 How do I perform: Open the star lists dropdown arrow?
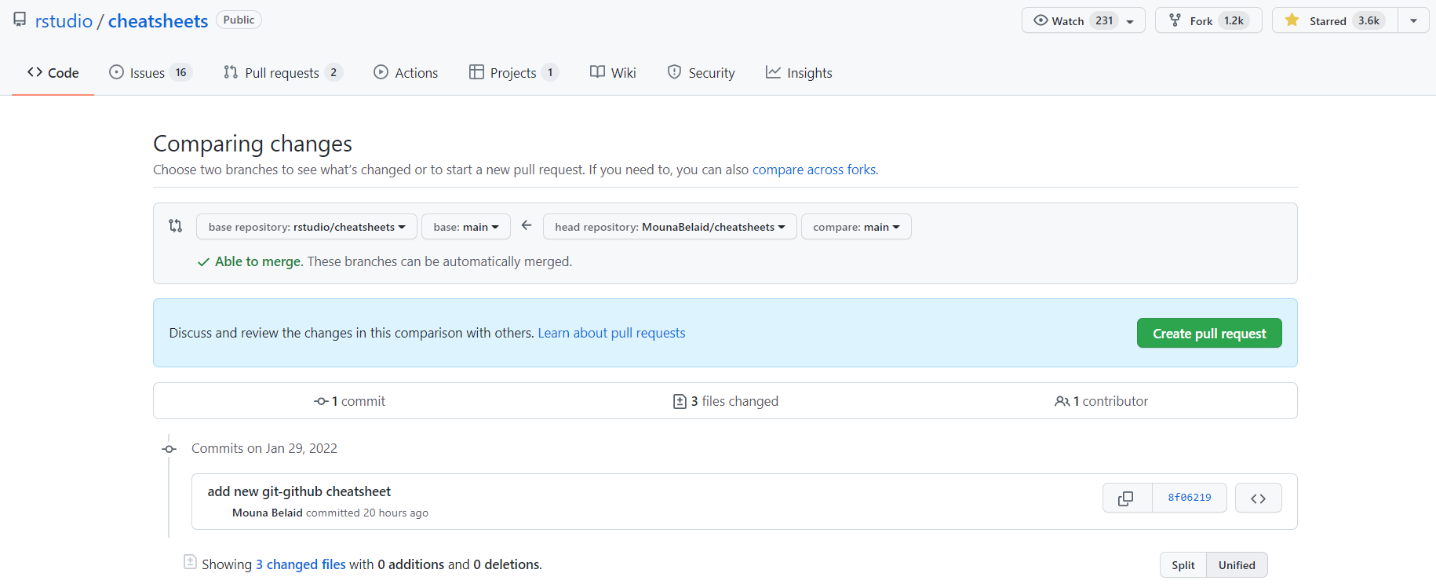point(1413,20)
